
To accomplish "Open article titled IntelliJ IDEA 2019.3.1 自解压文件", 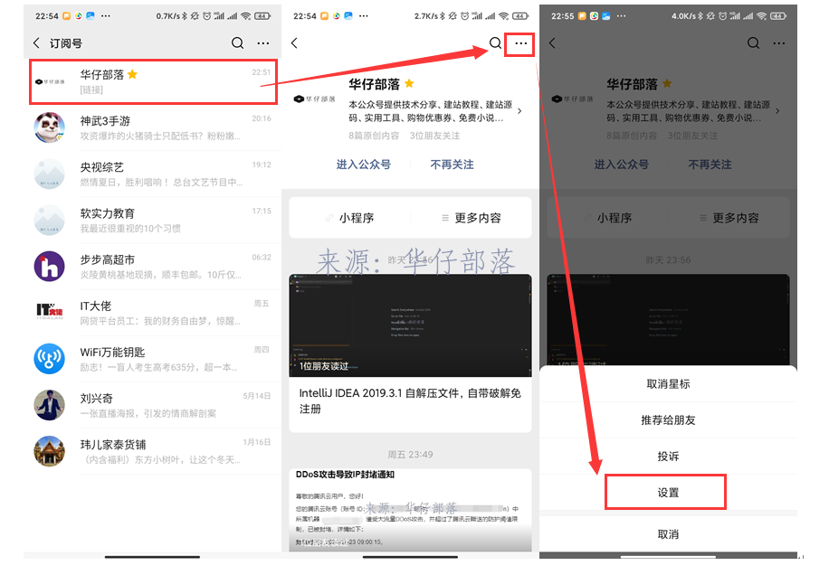I will [410, 401].
